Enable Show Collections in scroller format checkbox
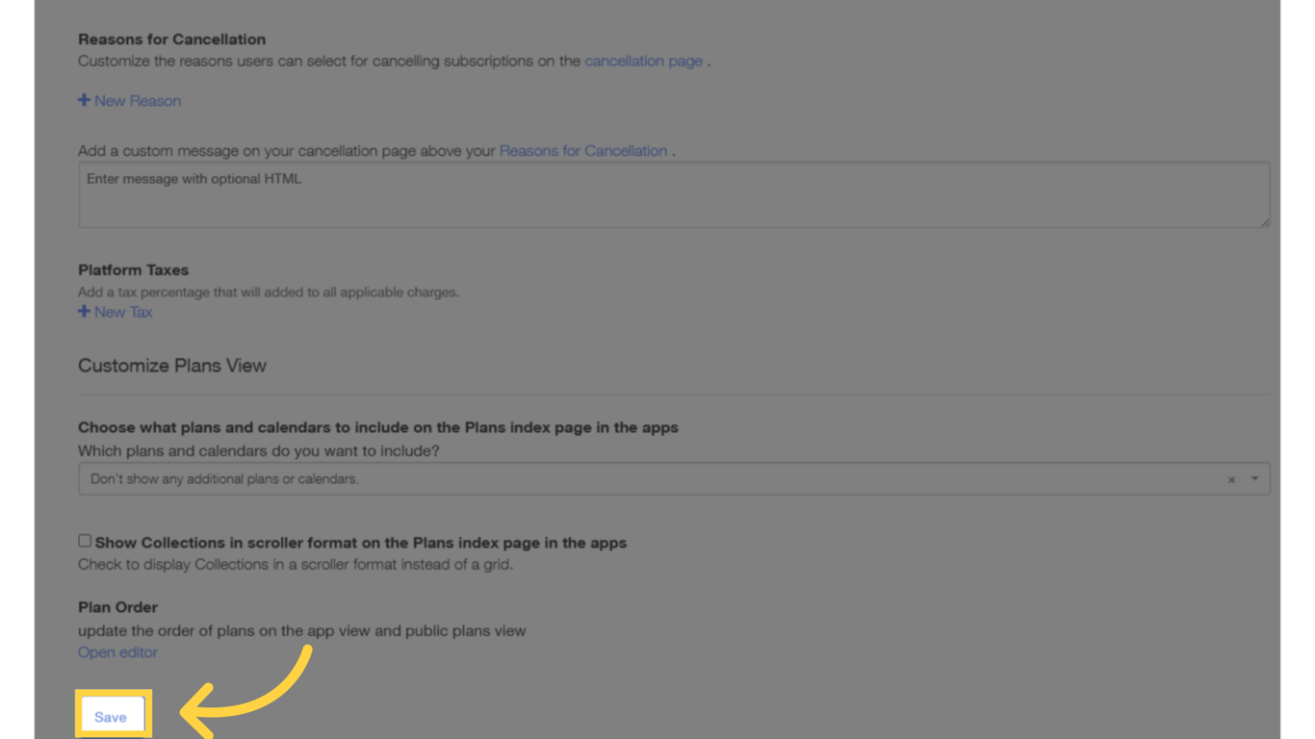Screen dimensions: 1315x739 tap(85, 541)
